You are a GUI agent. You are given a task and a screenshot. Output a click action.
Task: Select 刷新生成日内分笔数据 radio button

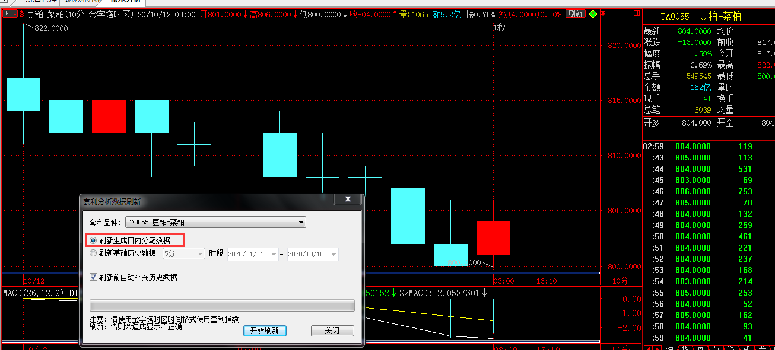click(93, 240)
